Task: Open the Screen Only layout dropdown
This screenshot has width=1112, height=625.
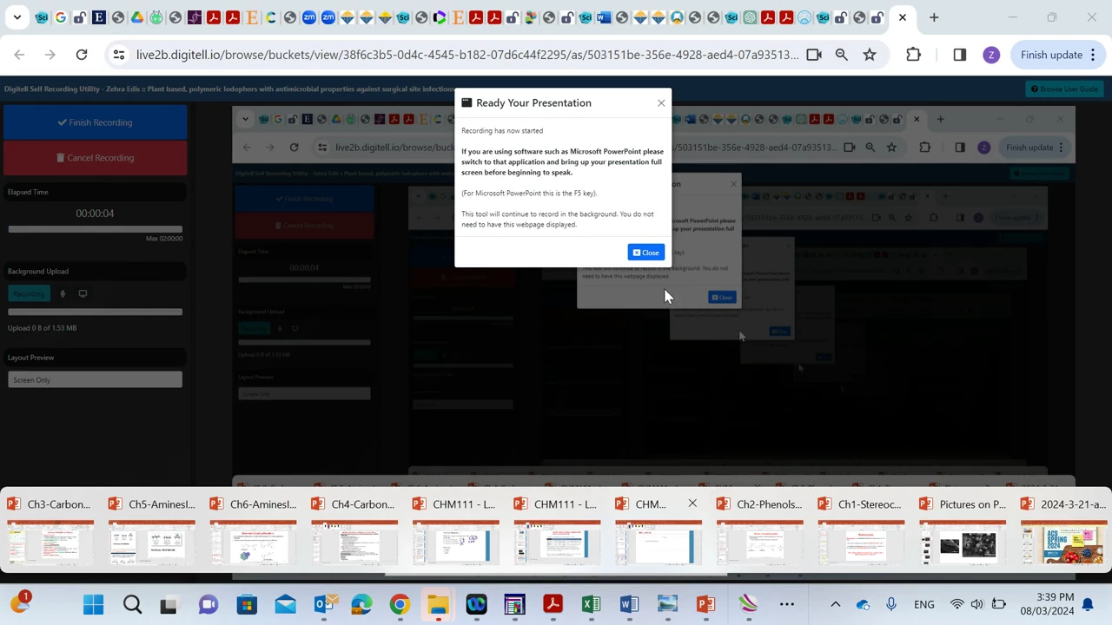Action: pos(95,380)
